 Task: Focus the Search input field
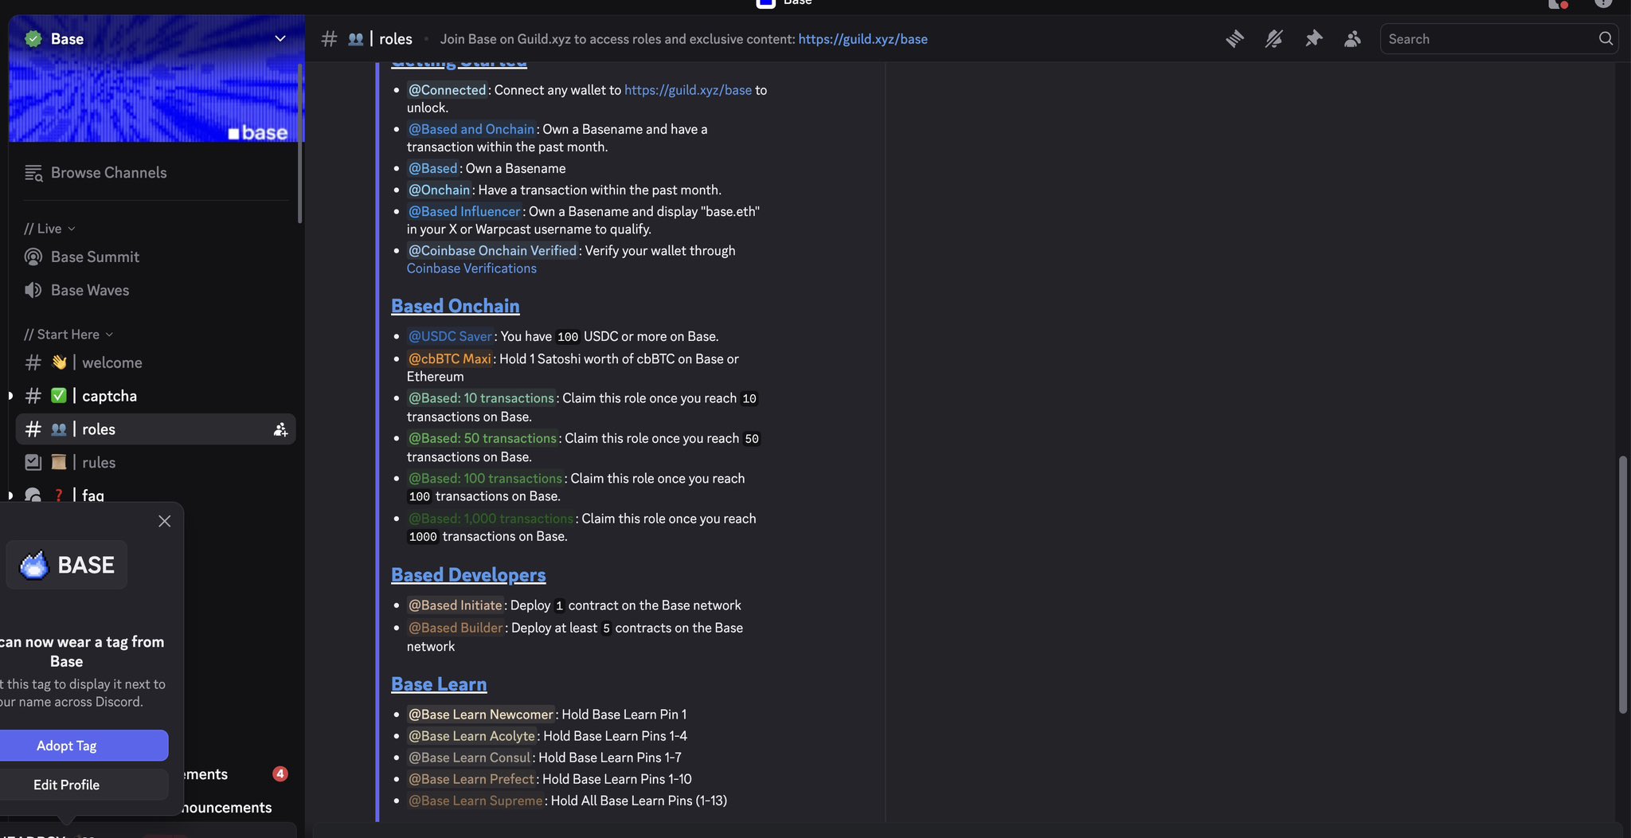1489,38
